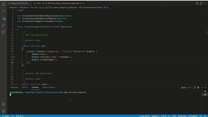Click the '$table->timestamps();' code line
208x117 pixels.
point(44,60)
